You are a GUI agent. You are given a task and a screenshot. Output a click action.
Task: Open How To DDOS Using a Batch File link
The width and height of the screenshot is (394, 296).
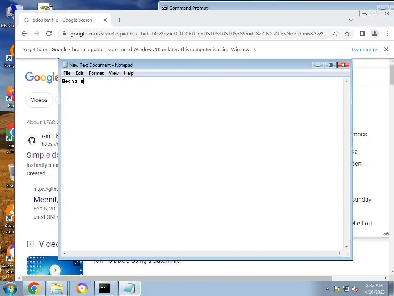[x=135, y=261]
